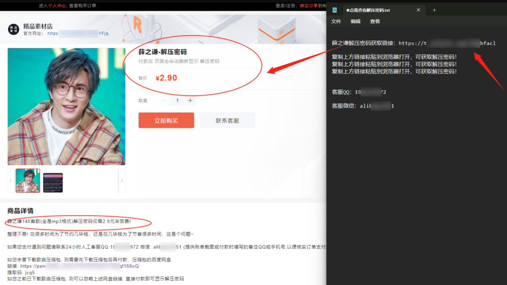
Task: Open the 查看 menu in Notepad
Action: click(x=375, y=21)
